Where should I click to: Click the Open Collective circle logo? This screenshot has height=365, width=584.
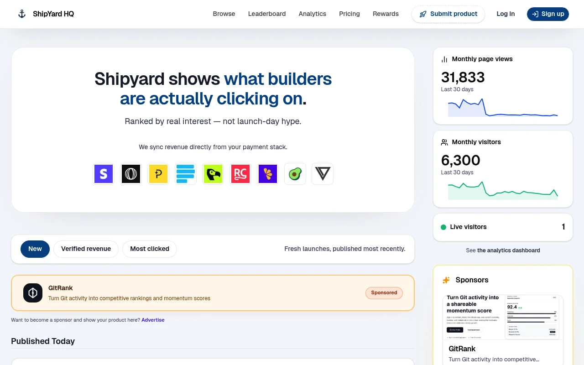click(x=131, y=174)
